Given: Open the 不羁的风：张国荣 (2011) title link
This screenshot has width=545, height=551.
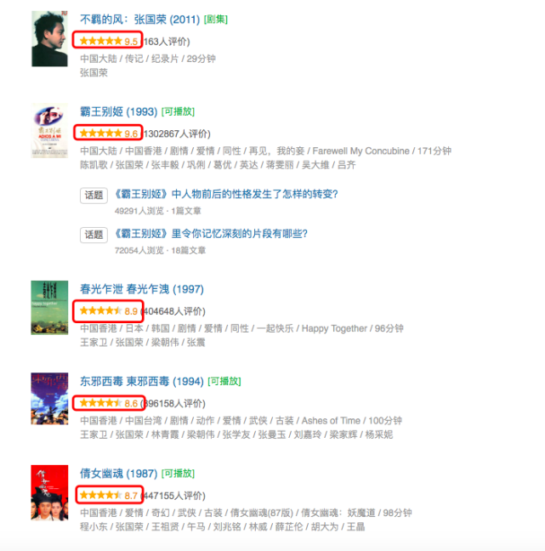Looking at the screenshot, I should click(x=139, y=20).
